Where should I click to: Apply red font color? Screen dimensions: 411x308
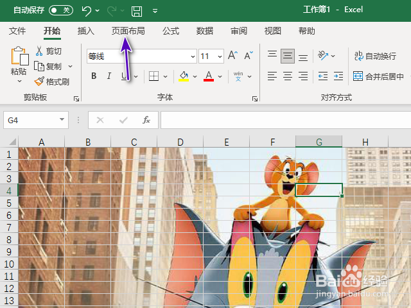tap(209, 76)
